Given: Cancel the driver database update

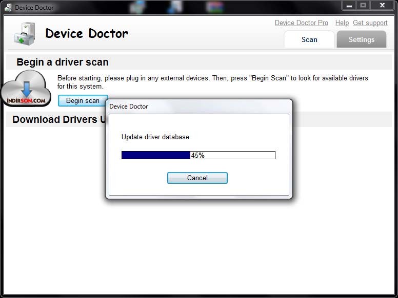Looking at the screenshot, I should pyautogui.click(x=197, y=178).
